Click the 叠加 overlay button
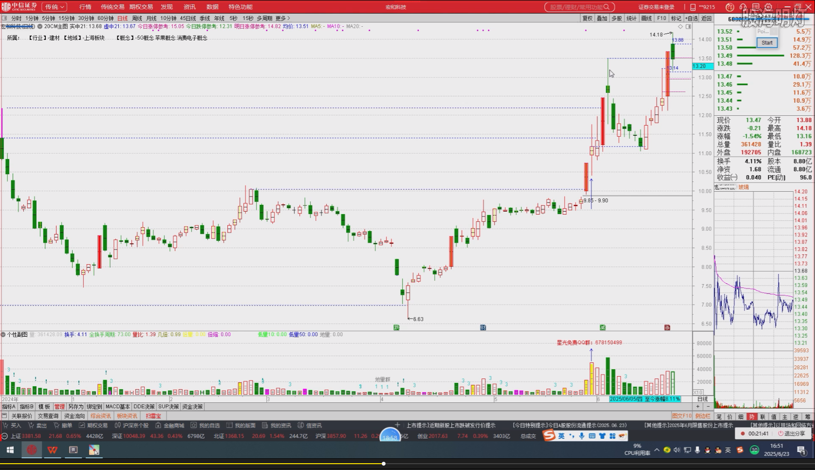 click(x=602, y=18)
